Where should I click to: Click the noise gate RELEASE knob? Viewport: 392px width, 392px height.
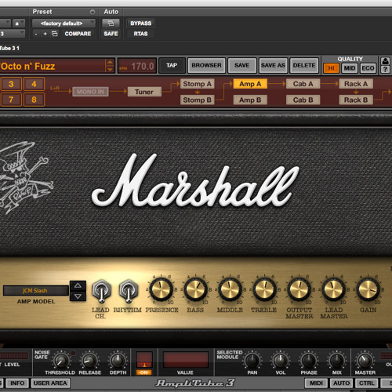tap(89, 361)
